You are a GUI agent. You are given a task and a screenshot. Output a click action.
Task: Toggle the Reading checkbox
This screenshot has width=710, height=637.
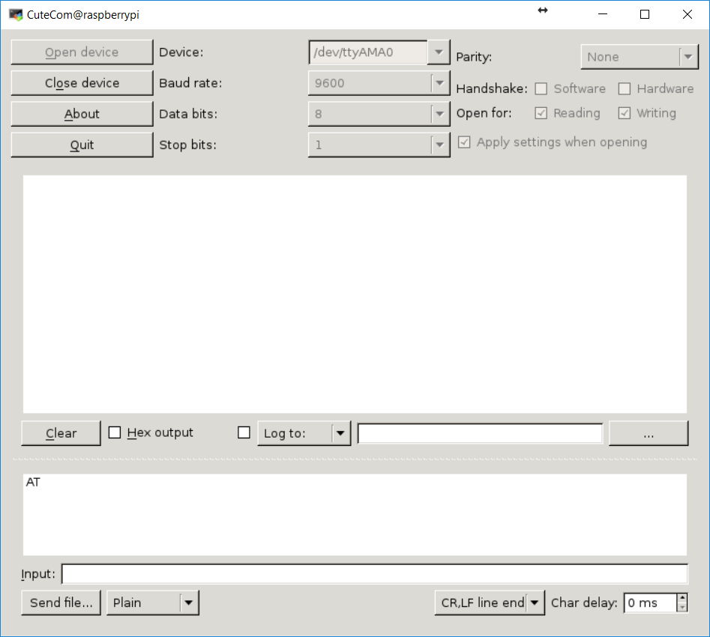click(x=541, y=113)
